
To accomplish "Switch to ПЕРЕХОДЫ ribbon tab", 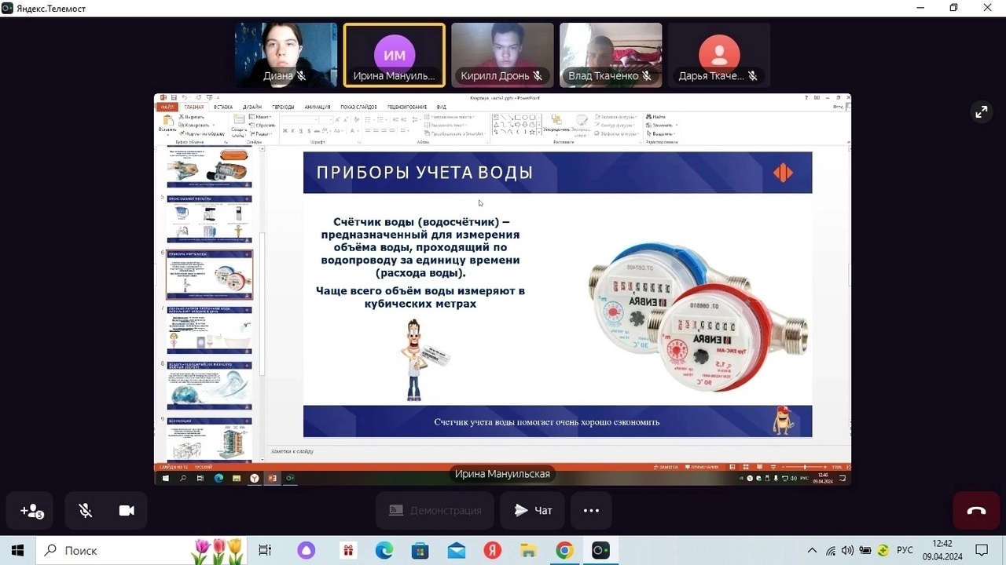I will (x=283, y=108).
